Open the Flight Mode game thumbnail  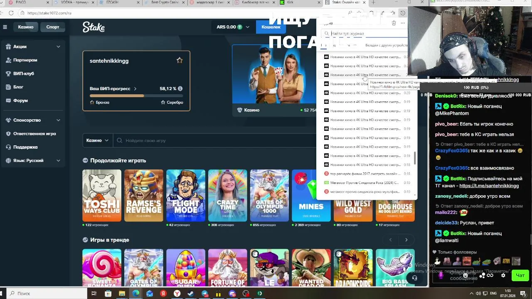pyautogui.click(x=186, y=195)
